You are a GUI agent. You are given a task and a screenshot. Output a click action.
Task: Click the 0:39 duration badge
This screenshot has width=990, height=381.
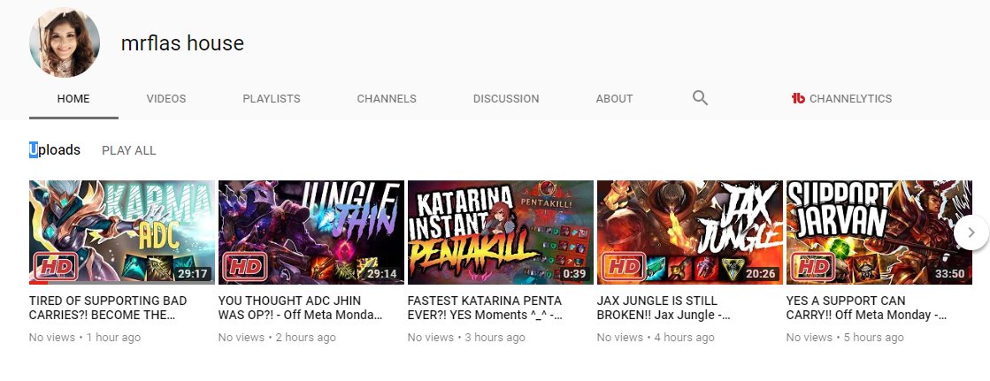point(574,274)
